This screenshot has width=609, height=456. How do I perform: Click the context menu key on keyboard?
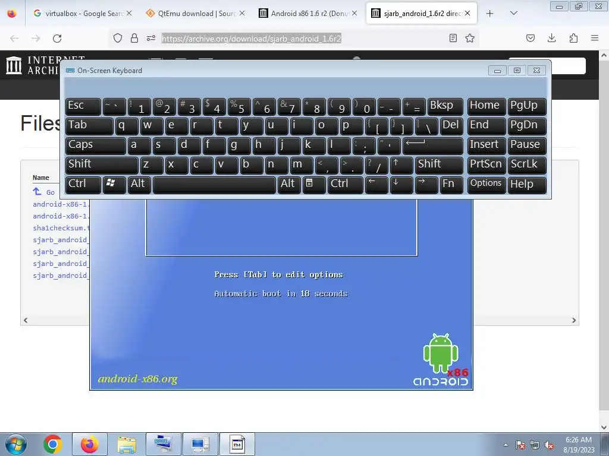(314, 185)
